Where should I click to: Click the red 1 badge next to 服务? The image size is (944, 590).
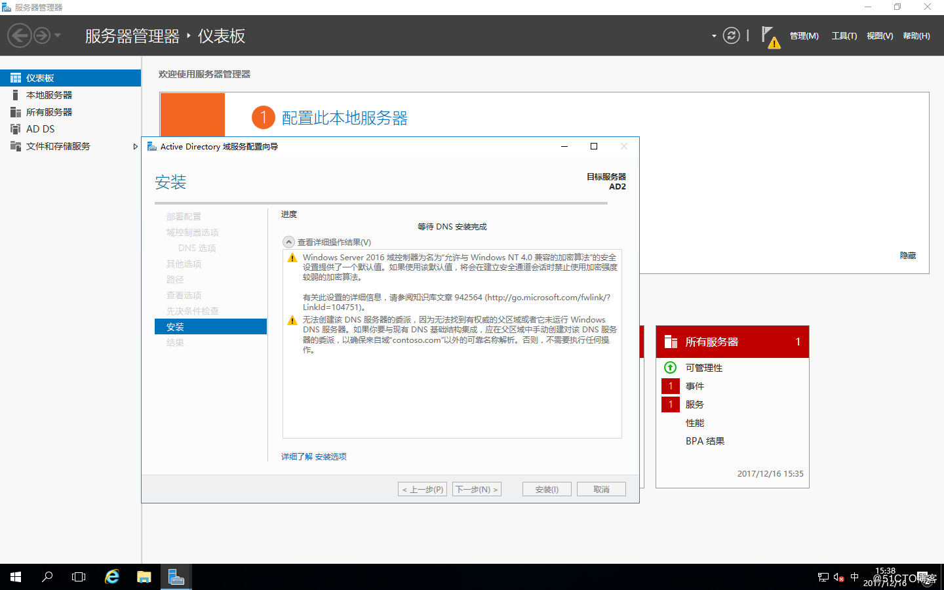(671, 404)
